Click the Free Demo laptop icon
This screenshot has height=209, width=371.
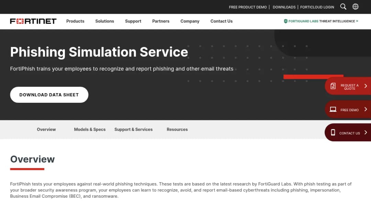333,109
